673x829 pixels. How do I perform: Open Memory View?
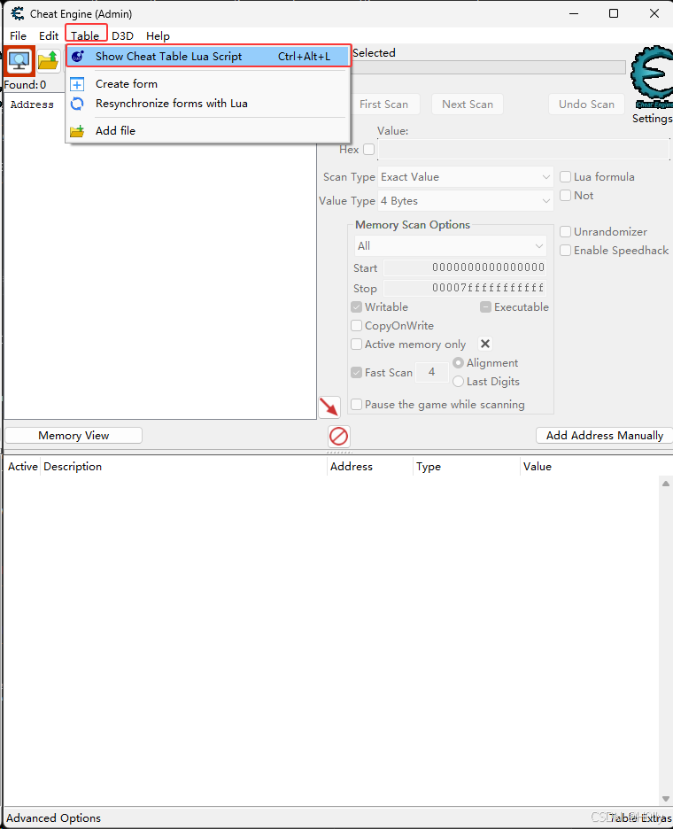[x=73, y=435]
